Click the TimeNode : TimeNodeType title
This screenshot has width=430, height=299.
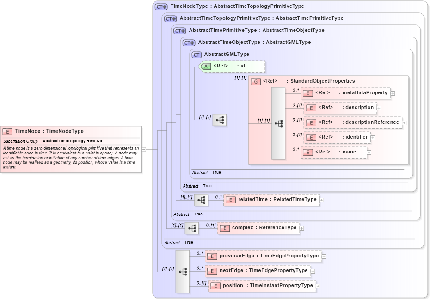[49, 131]
